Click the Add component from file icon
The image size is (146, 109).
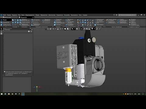point(20,20)
